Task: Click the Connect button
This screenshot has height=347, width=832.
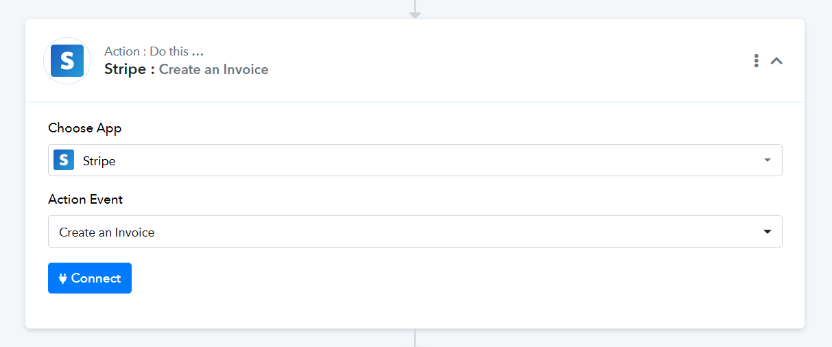Action: click(x=90, y=278)
